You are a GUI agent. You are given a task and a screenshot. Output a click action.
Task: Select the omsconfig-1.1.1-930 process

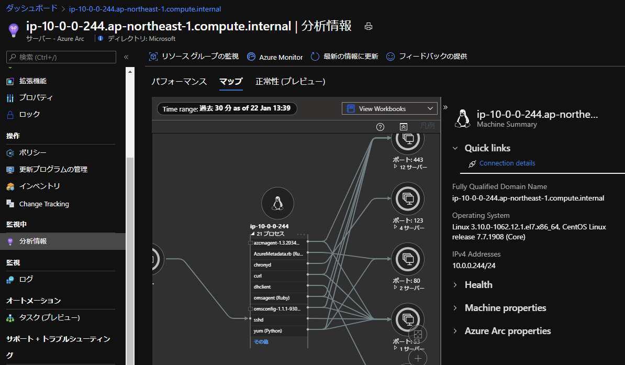[278, 309]
